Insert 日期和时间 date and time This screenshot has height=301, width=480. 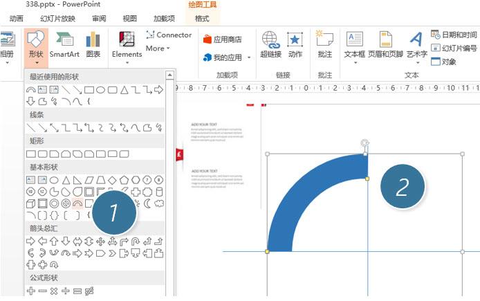[454, 35]
